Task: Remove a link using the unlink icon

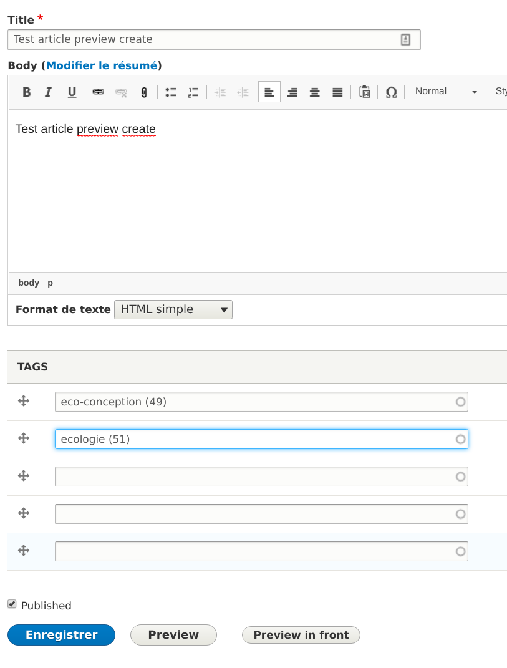Action: (x=121, y=92)
